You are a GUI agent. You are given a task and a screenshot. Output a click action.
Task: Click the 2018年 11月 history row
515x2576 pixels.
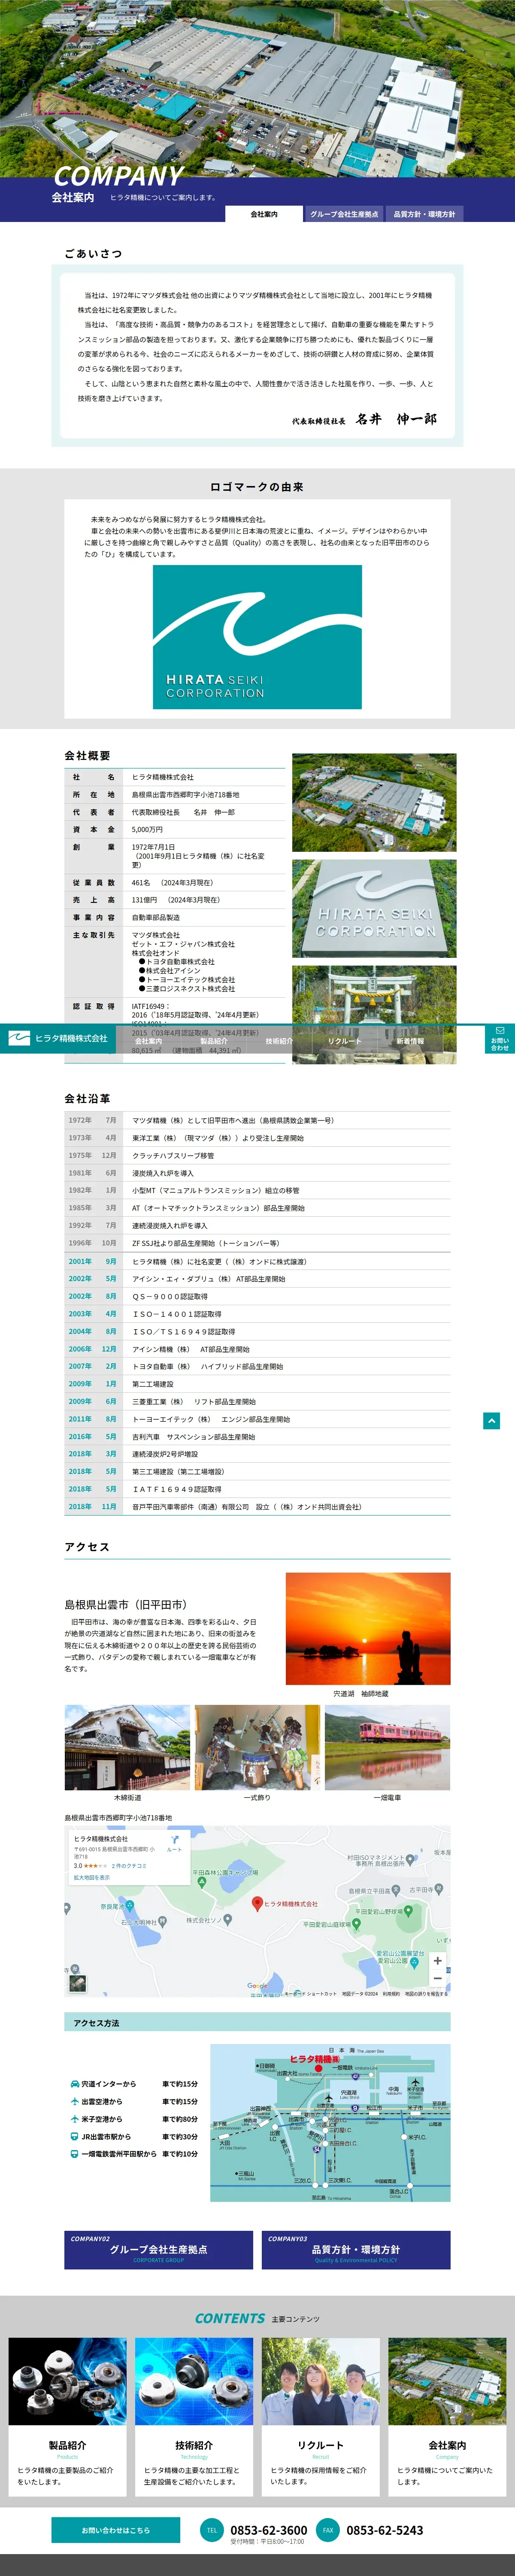tap(257, 1507)
